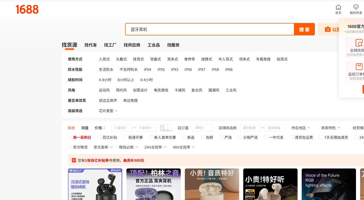This screenshot has width=364, height=200.
Task: Open 小贵!音质特好 product thumbnail
Action: 212,184
